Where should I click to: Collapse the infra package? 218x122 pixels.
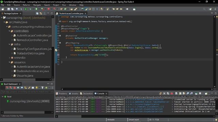click(10, 44)
